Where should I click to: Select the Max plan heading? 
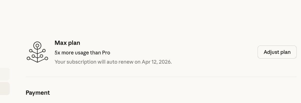[67, 43]
